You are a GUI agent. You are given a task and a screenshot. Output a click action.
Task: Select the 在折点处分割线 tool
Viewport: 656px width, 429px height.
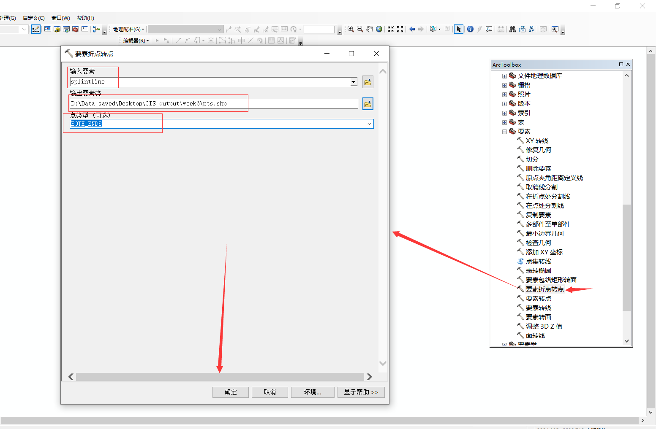pyautogui.click(x=548, y=197)
